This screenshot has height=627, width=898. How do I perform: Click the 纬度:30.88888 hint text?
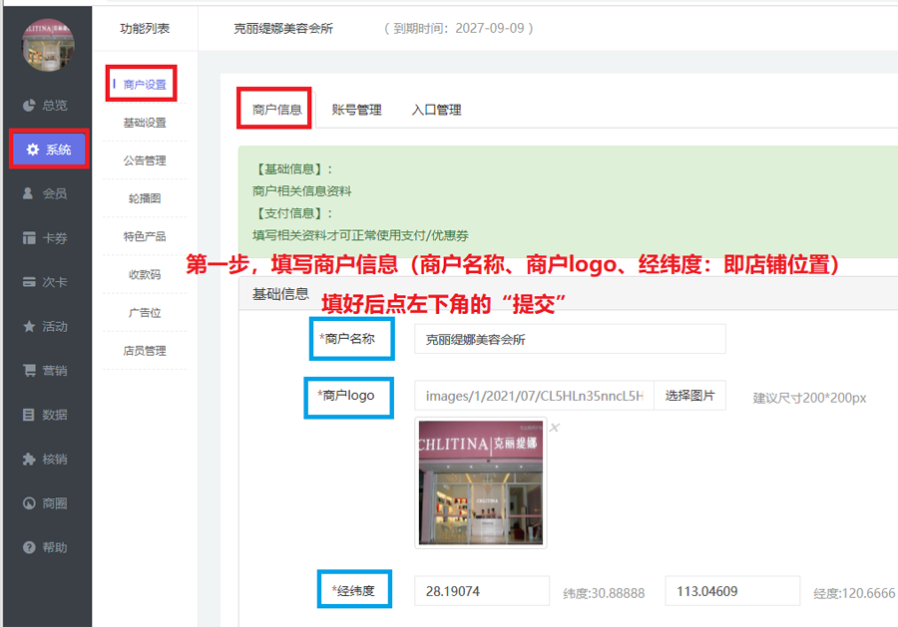tap(604, 593)
